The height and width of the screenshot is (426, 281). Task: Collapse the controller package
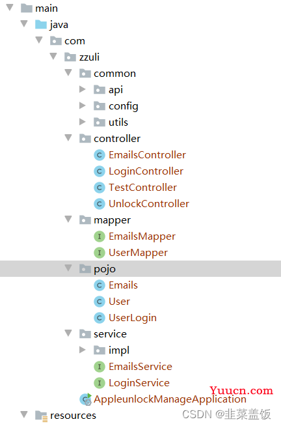coord(68,137)
